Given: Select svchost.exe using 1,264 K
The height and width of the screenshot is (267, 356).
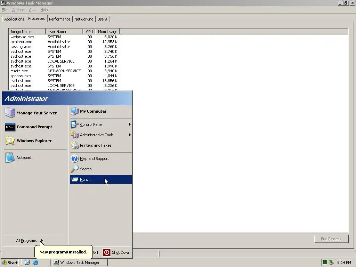Looking at the screenshot, I should click(x=64, y=61).
